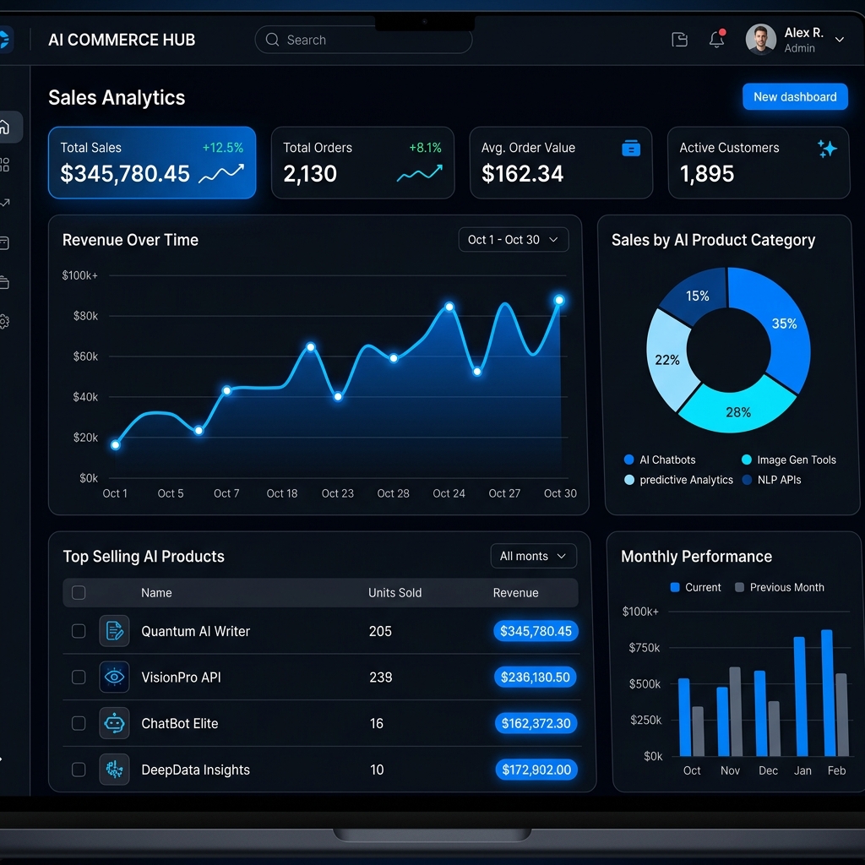Click the ChatBot Elite robot icon
This screenshot has width=865, height=865.
tap(114, 723)
